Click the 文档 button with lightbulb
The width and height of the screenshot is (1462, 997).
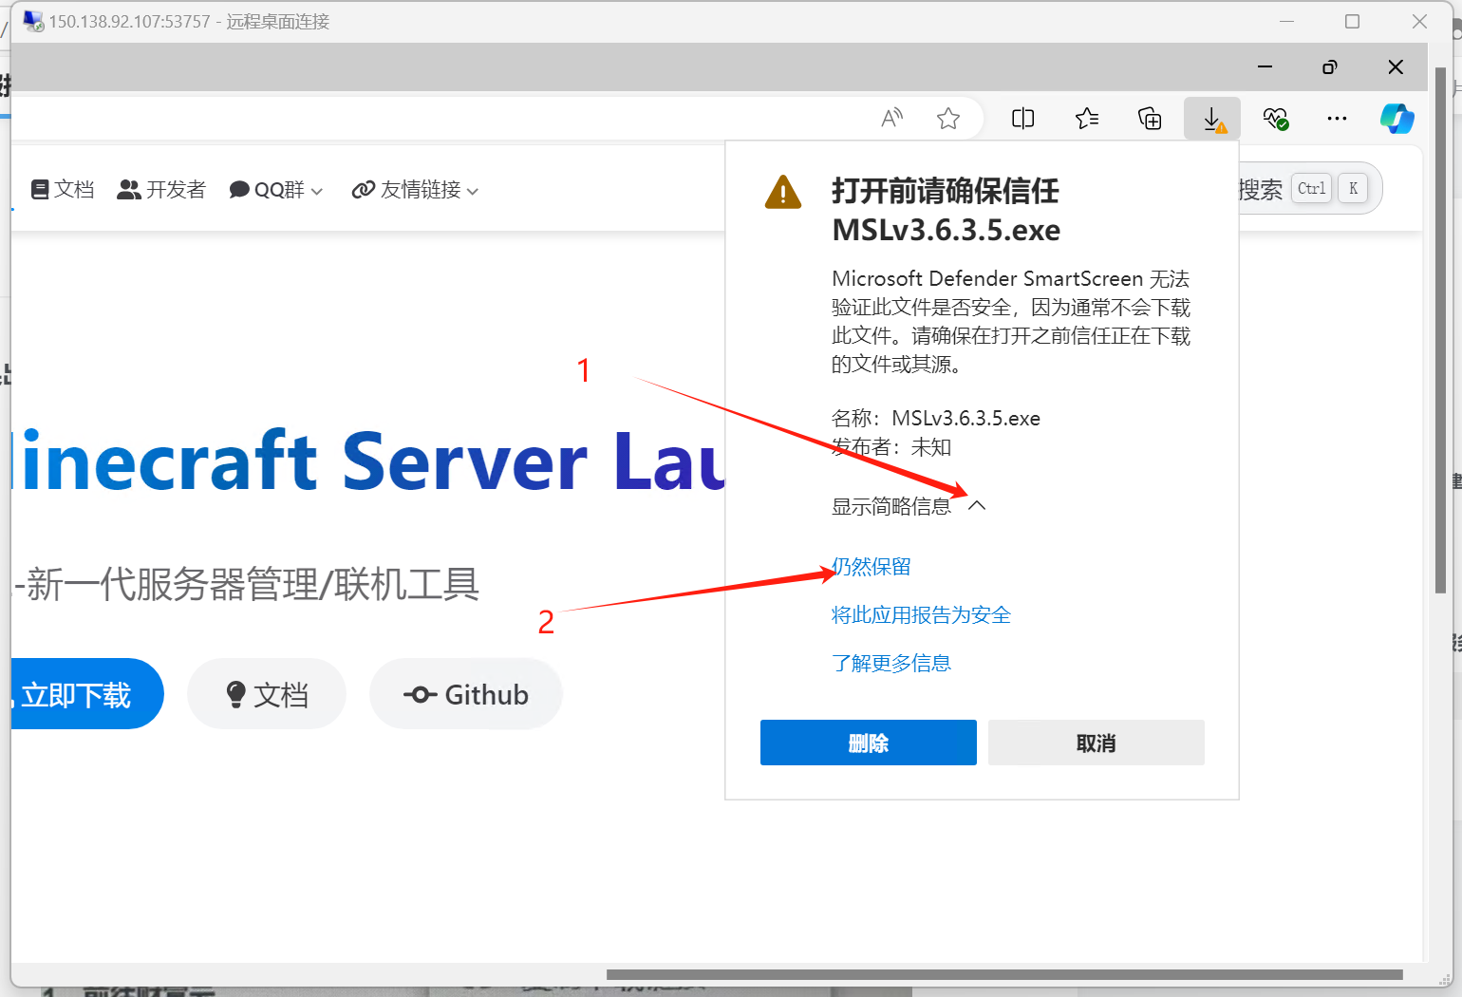coord(267,694)
